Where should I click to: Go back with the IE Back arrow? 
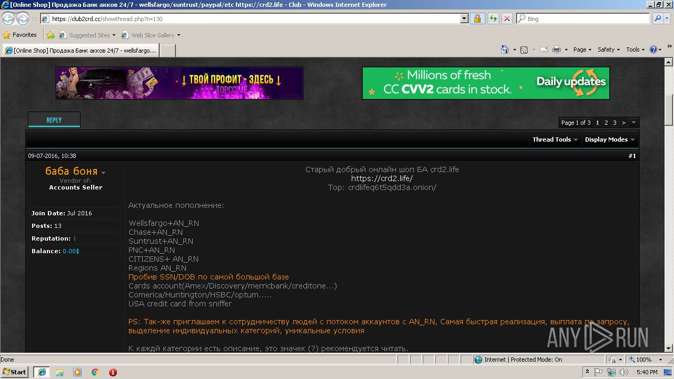coord(8,19)
